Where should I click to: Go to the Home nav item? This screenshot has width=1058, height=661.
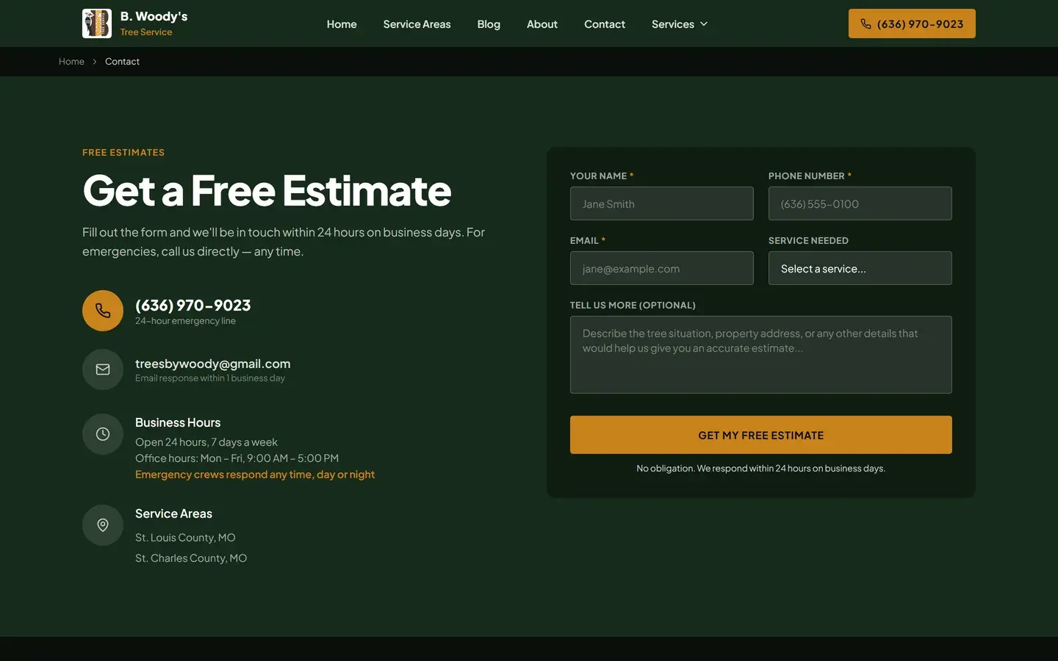(x=342, y=24)
